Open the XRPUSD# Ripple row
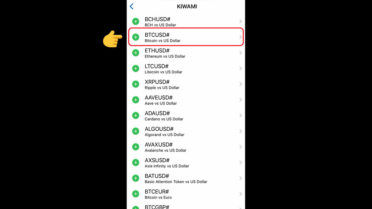This screenshot has height=209, width=372. click(186, 84)
